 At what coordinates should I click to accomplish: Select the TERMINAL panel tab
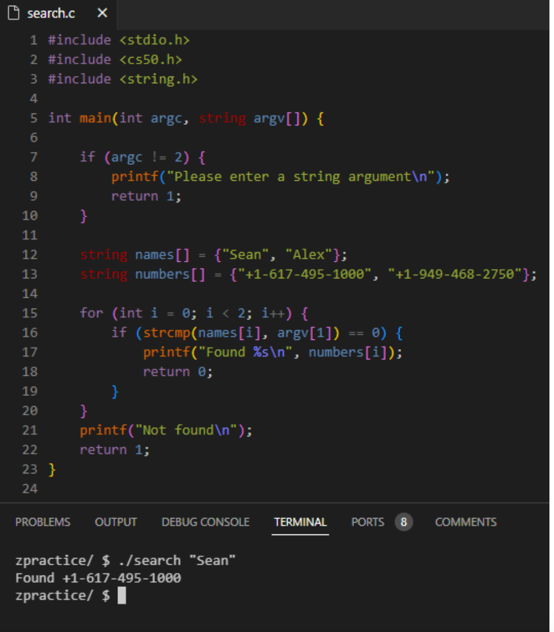click(300, 522)
